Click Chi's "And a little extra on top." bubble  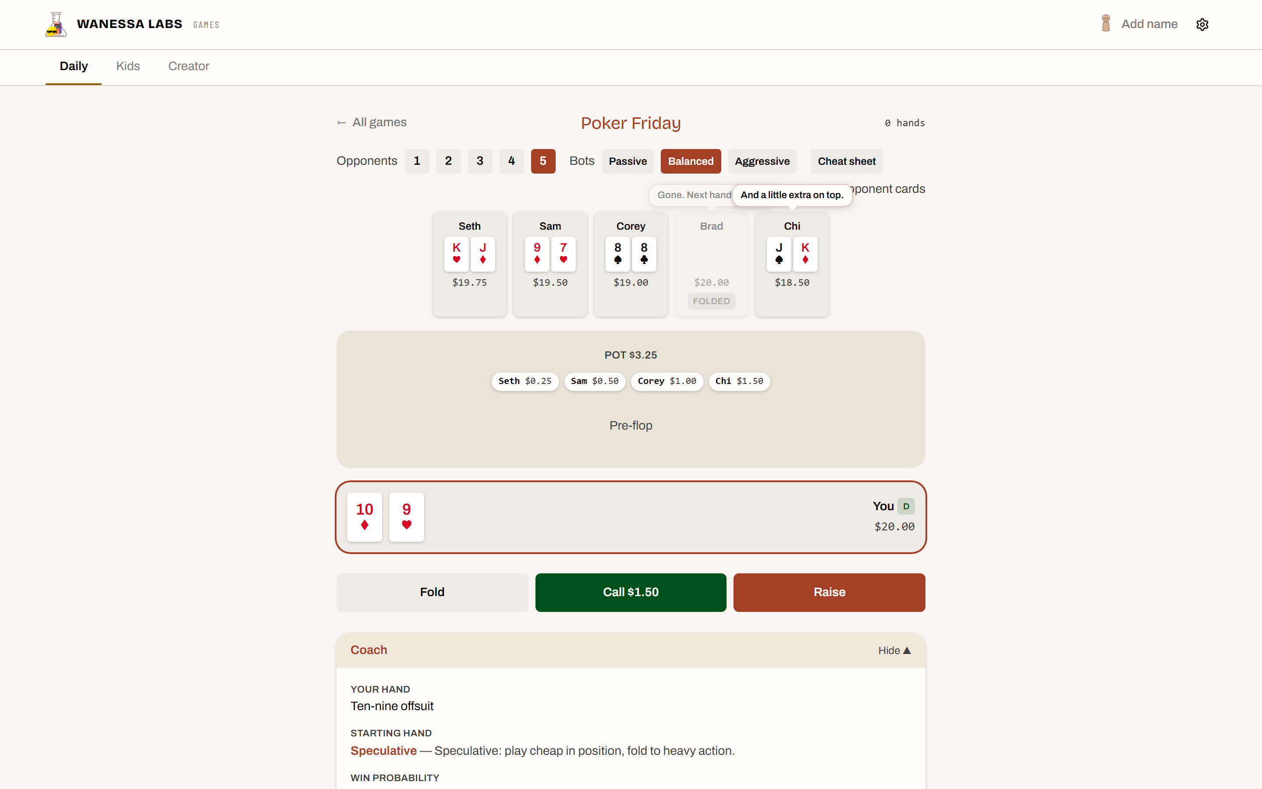pyautogui.click(x=792, y=195)
